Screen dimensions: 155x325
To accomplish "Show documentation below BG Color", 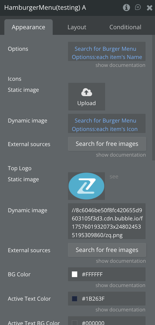I will point(120,285).
